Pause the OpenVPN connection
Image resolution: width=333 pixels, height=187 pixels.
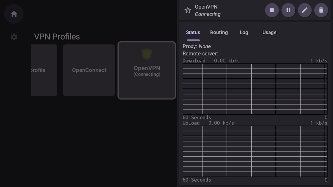coord(288,10)
